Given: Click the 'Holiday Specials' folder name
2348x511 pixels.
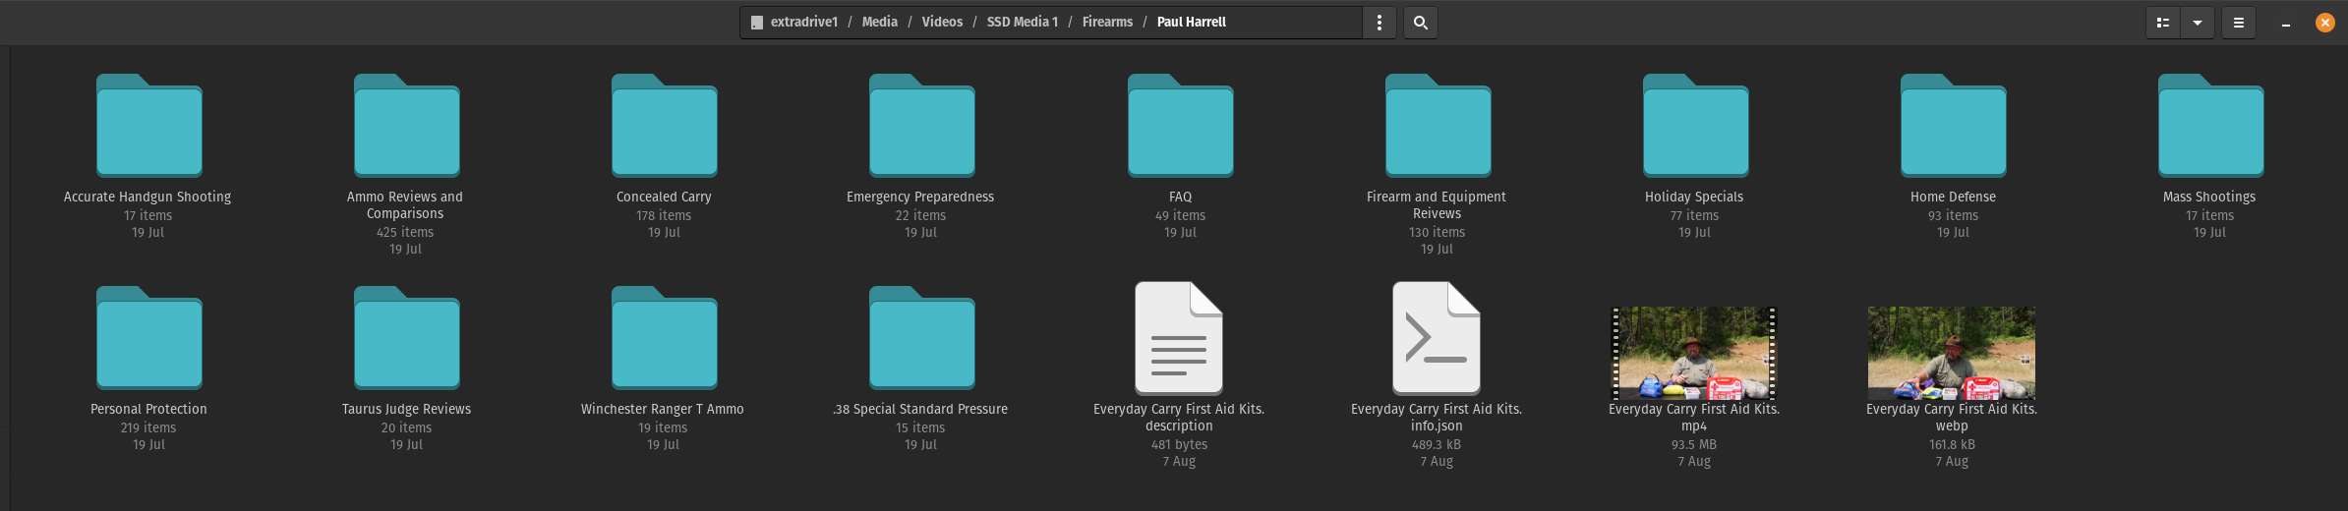Looking at the screenshot, I should click(x=1694, y=197).
